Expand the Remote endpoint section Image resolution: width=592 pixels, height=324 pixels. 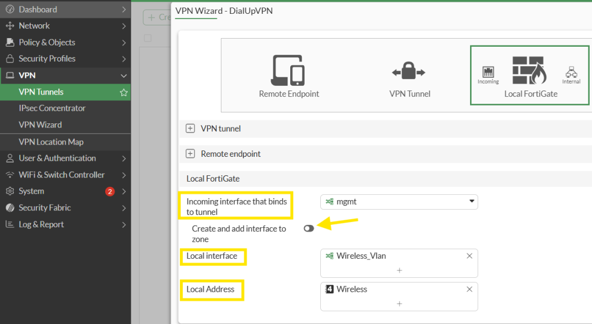point(190,154)
